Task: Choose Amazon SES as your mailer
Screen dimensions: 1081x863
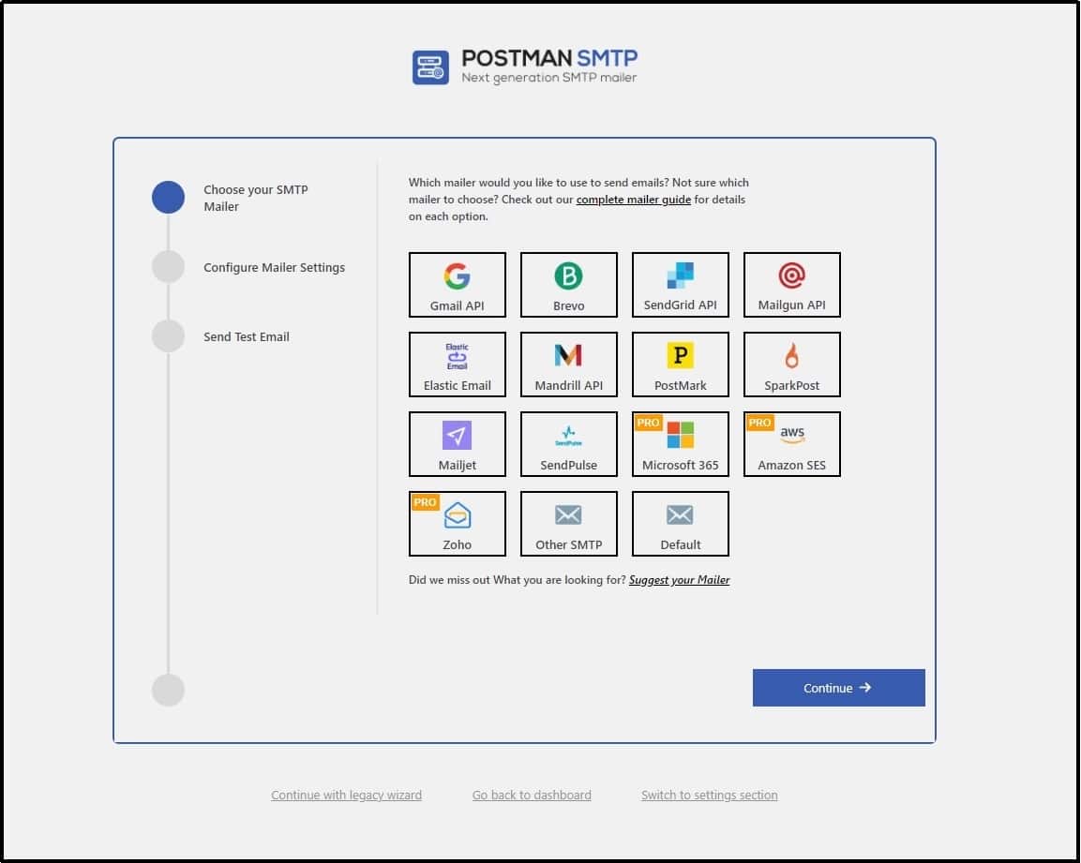Action: pos(791,443)
